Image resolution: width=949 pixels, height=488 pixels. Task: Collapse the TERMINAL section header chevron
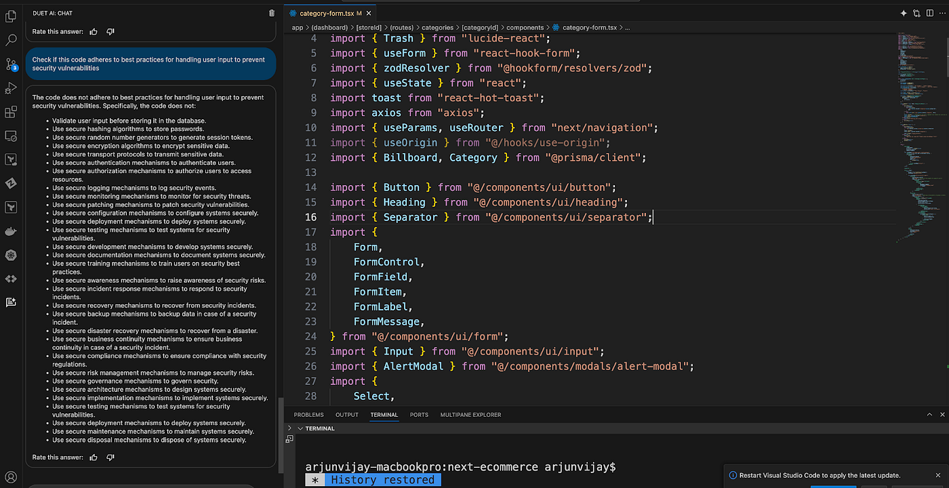click(300, 428)
